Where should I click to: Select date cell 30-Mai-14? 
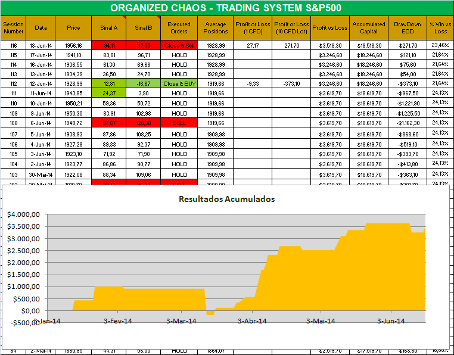pos(41,175)
